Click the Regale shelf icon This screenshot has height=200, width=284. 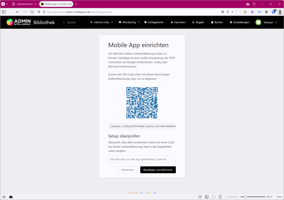194,22
